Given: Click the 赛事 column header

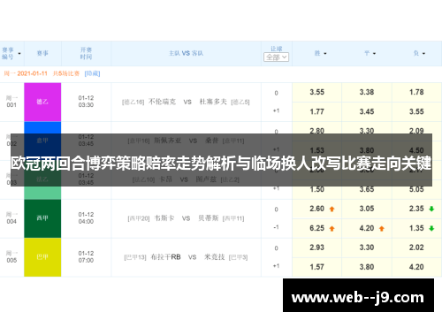Looking at the screenshot, I should tap(42, 53).
